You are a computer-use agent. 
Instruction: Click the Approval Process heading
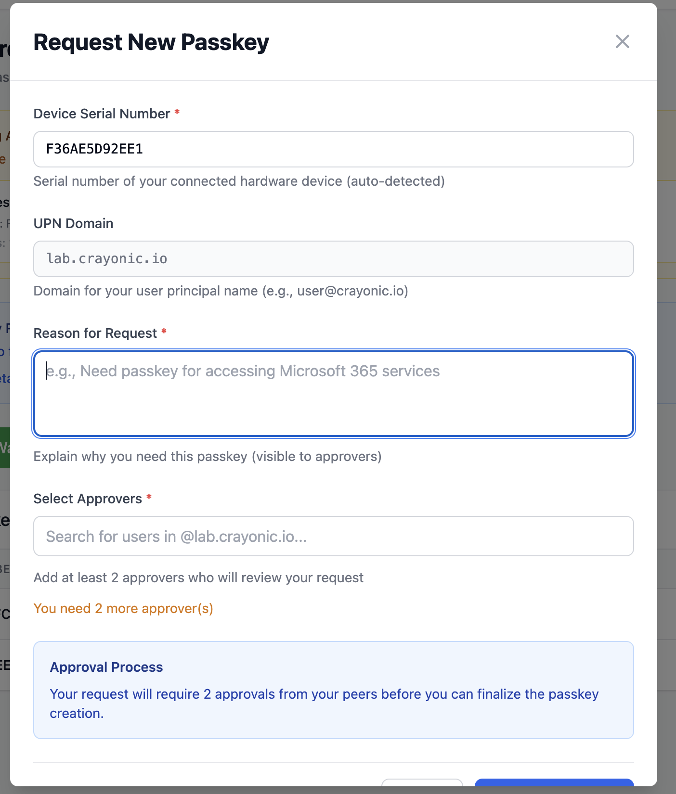pyautogui.click(x=106, y=667)
